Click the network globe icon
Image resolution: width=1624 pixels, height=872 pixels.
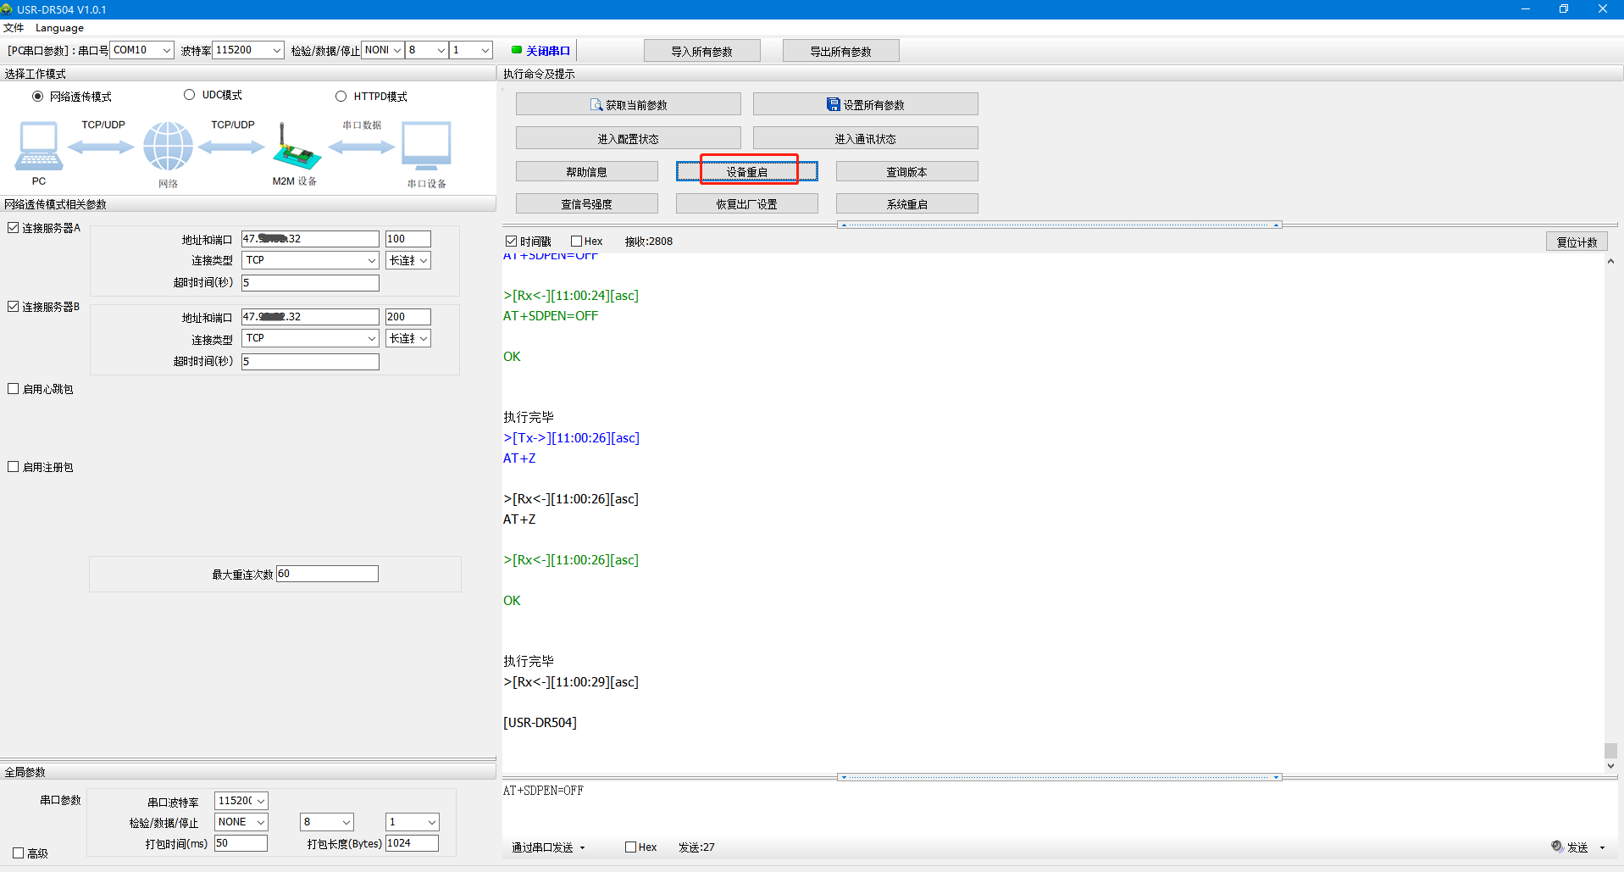(168, 146)
